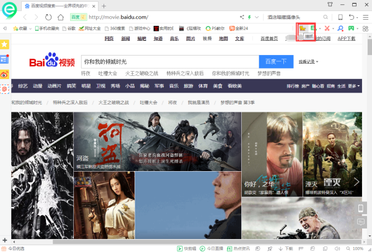Click the share icon in the address bar
This screenshot has width=372, height=252.
point(242,17)
